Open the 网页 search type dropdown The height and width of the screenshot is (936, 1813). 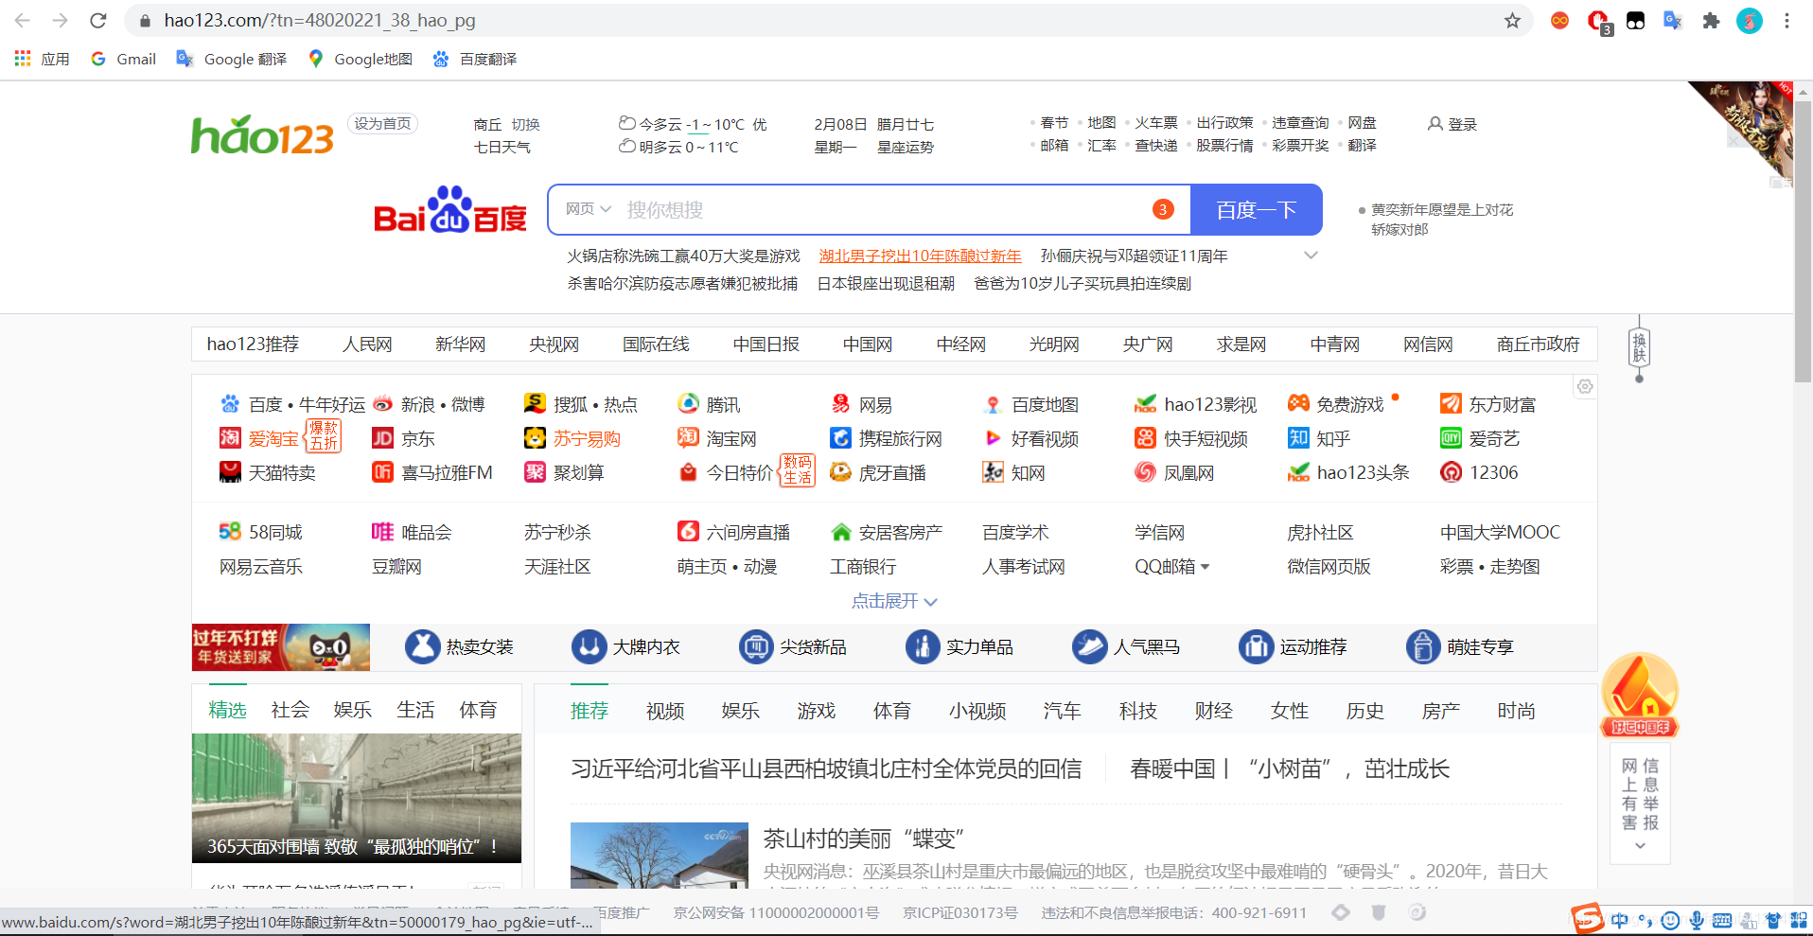[589, 209]
